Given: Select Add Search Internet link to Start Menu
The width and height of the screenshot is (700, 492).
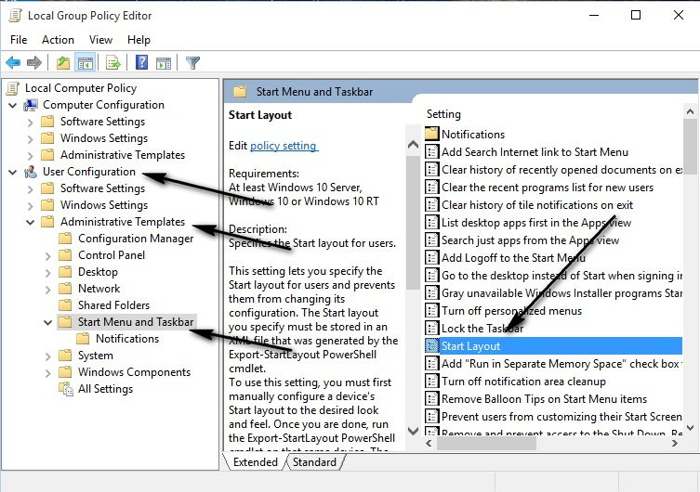Looking at the screenshot, I should [x=535, y=152].
